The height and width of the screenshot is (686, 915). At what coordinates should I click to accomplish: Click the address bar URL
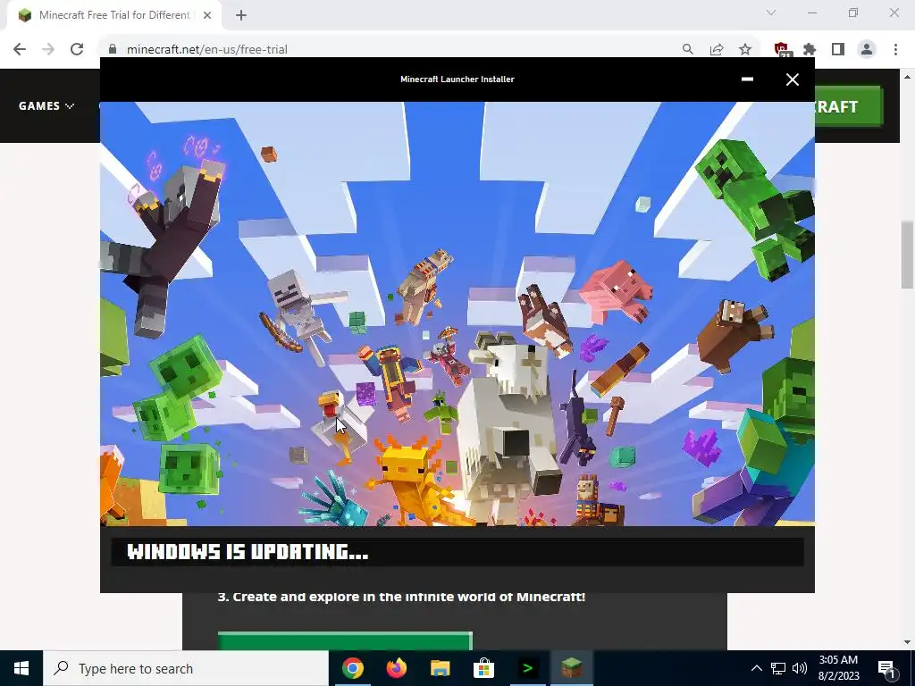pos(207,50)
